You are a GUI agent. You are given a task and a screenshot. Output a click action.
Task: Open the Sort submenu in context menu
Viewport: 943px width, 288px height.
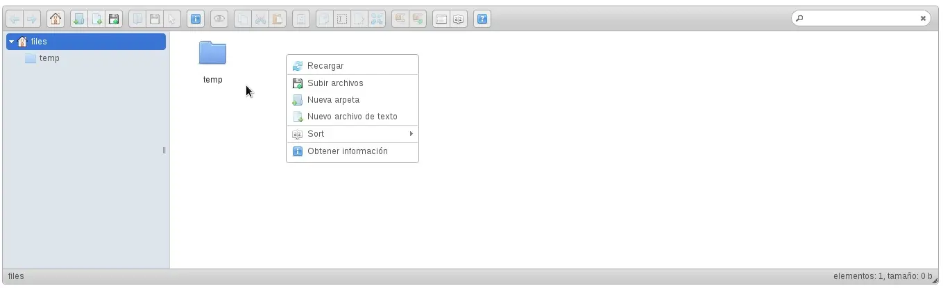tap(352, 134)
